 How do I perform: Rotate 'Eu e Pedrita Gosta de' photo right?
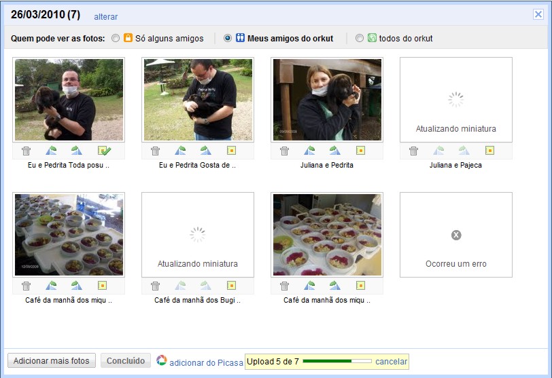pos(205,151)
